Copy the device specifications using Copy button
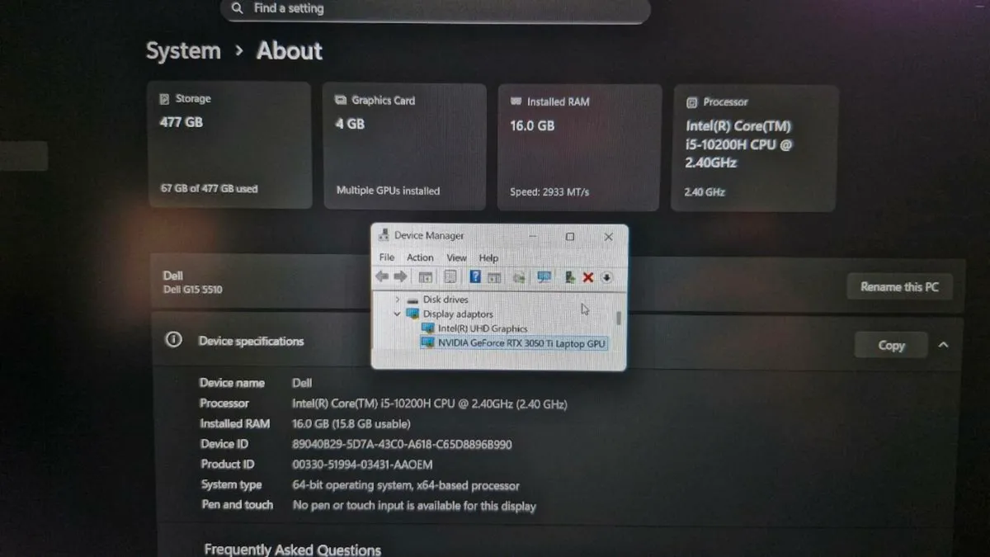Screen dimensions: 990x557 [x=890, y=345]
